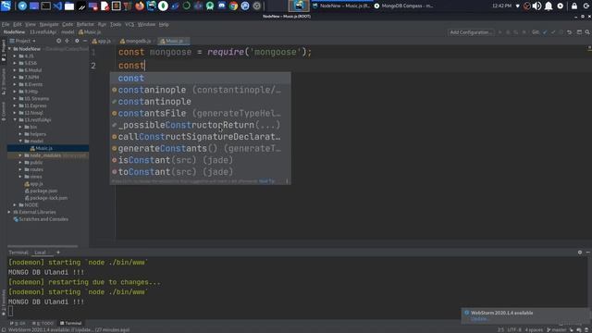This screenshot has height=333, width=592.
Task: Click the log out icon in tray
Action: coord(586,6)
